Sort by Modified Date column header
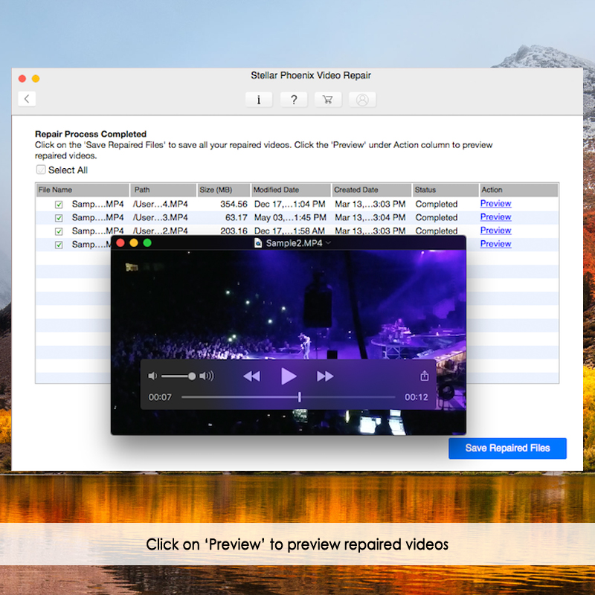The image size is (595, 595). pos(291,190)
